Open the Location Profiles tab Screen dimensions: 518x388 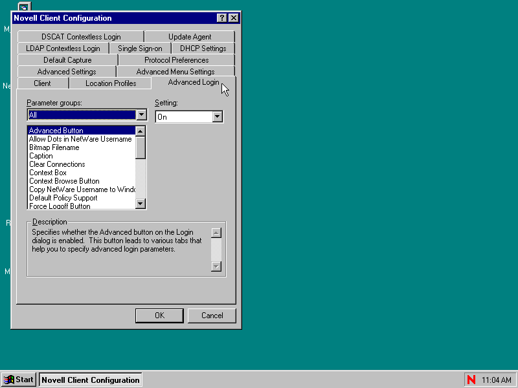pyautogui.click(x=111, y=83)
